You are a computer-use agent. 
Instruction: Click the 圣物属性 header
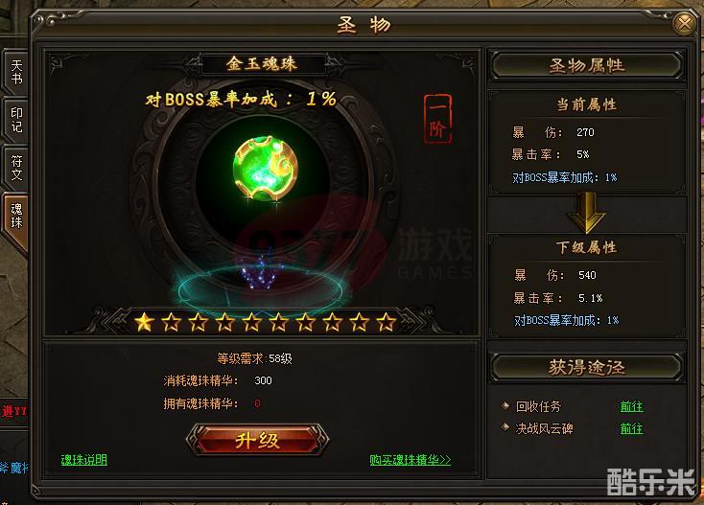click(x=587, y=66)
